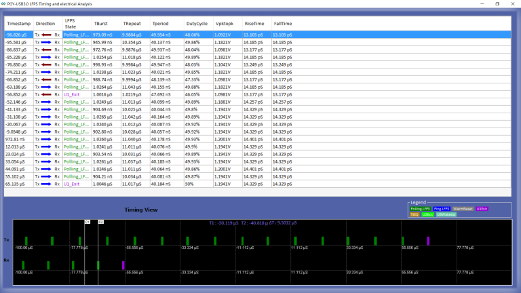Click the blue direction arrow in -85.228 µS row

click(x=46, y=57)
